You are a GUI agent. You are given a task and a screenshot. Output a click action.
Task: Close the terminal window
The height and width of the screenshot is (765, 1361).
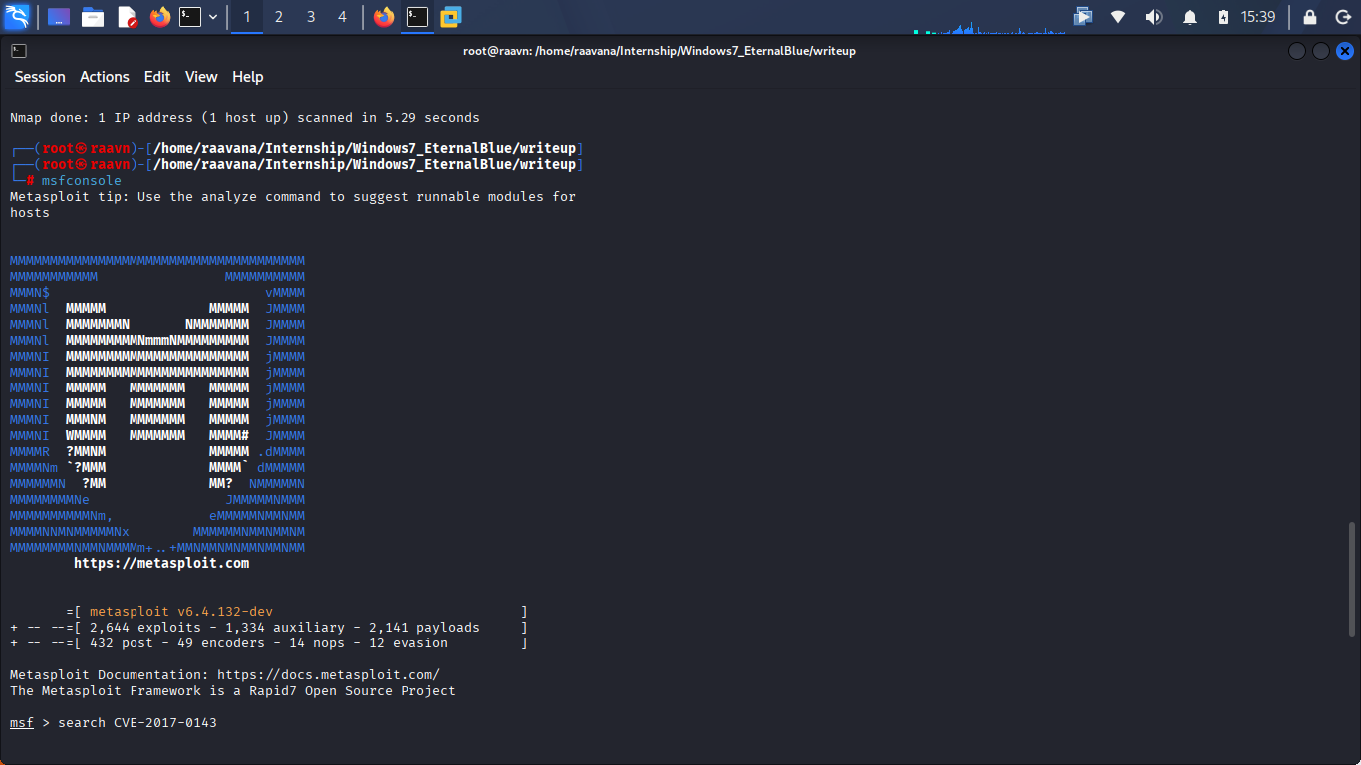(1345, 51)
